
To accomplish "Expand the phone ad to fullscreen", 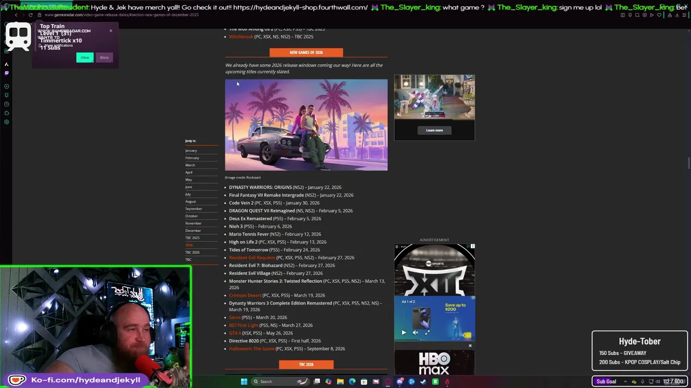I will (427, 332).
